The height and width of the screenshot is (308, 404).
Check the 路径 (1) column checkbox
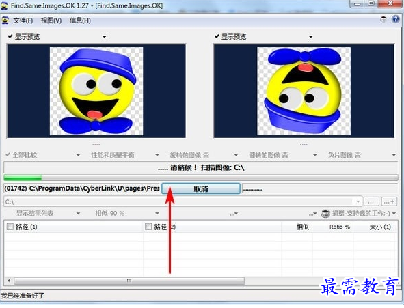click(x=10, y=227)
